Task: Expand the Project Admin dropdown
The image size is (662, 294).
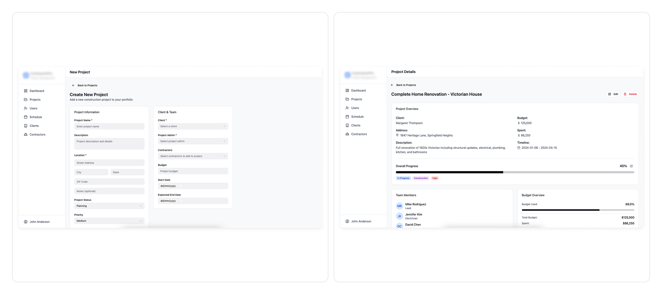Action: point(193,141)
